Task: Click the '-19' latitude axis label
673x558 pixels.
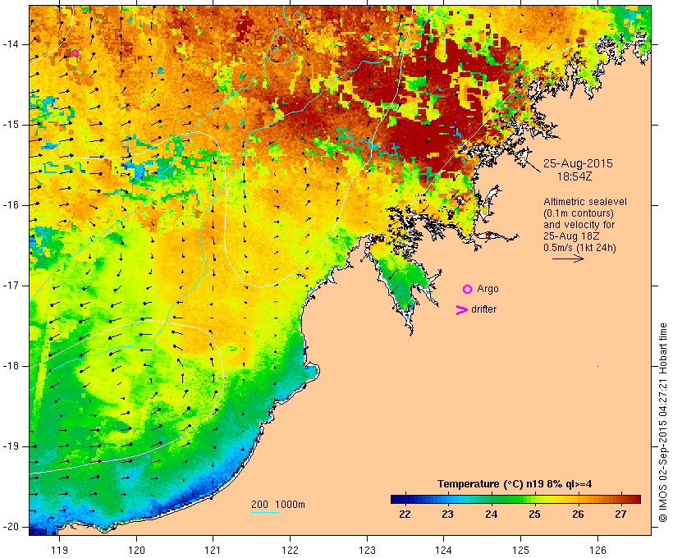Action: pyautogui.click(x=10, y=446)
